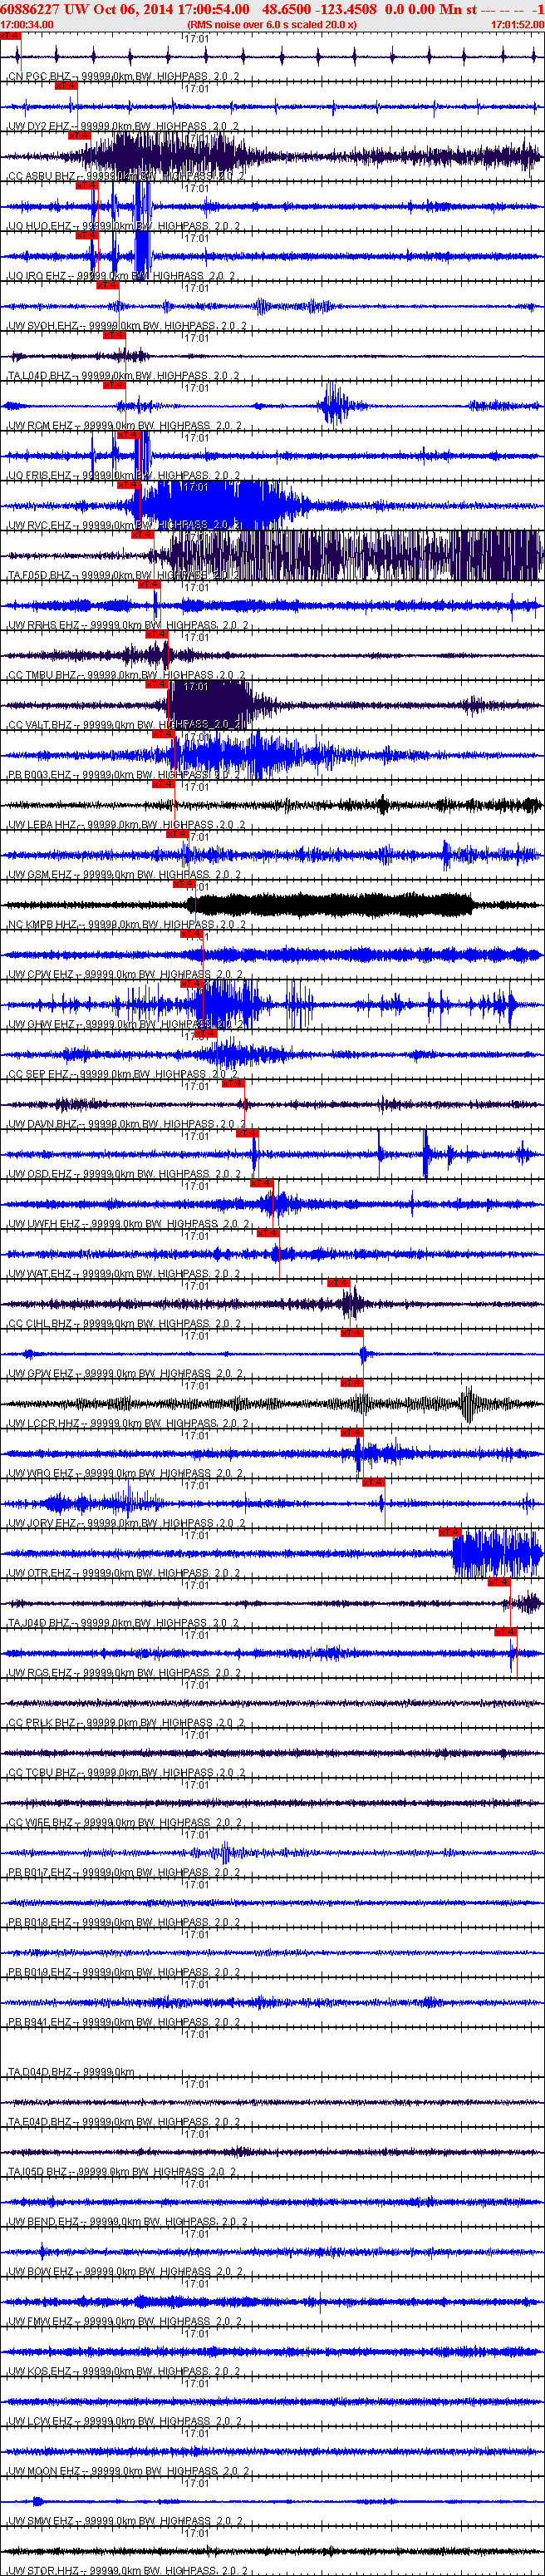The height and width of the screenshot is (2576, 545).
Task: Click the coordinates 48.6500 -123.4508
Action: pyautogui.click(x=319, y=9)
